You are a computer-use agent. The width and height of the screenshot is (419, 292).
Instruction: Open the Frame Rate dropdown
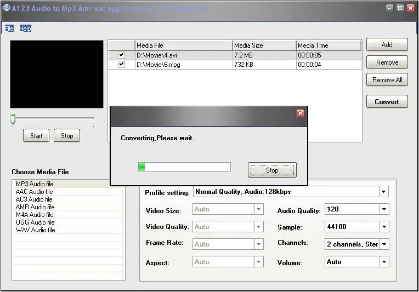258,244
